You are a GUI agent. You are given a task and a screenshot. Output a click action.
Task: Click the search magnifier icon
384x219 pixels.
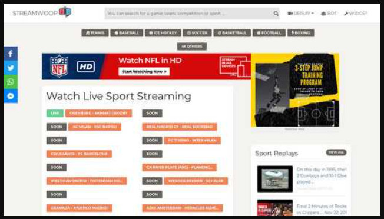point(276,14)
